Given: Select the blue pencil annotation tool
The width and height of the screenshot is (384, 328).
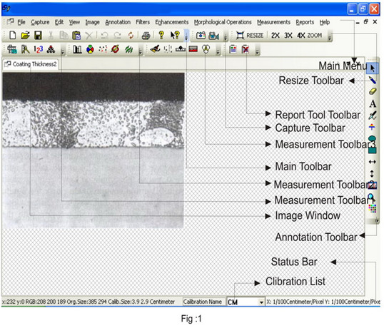Looking at the screenshot, I should [x=373, y=80].
